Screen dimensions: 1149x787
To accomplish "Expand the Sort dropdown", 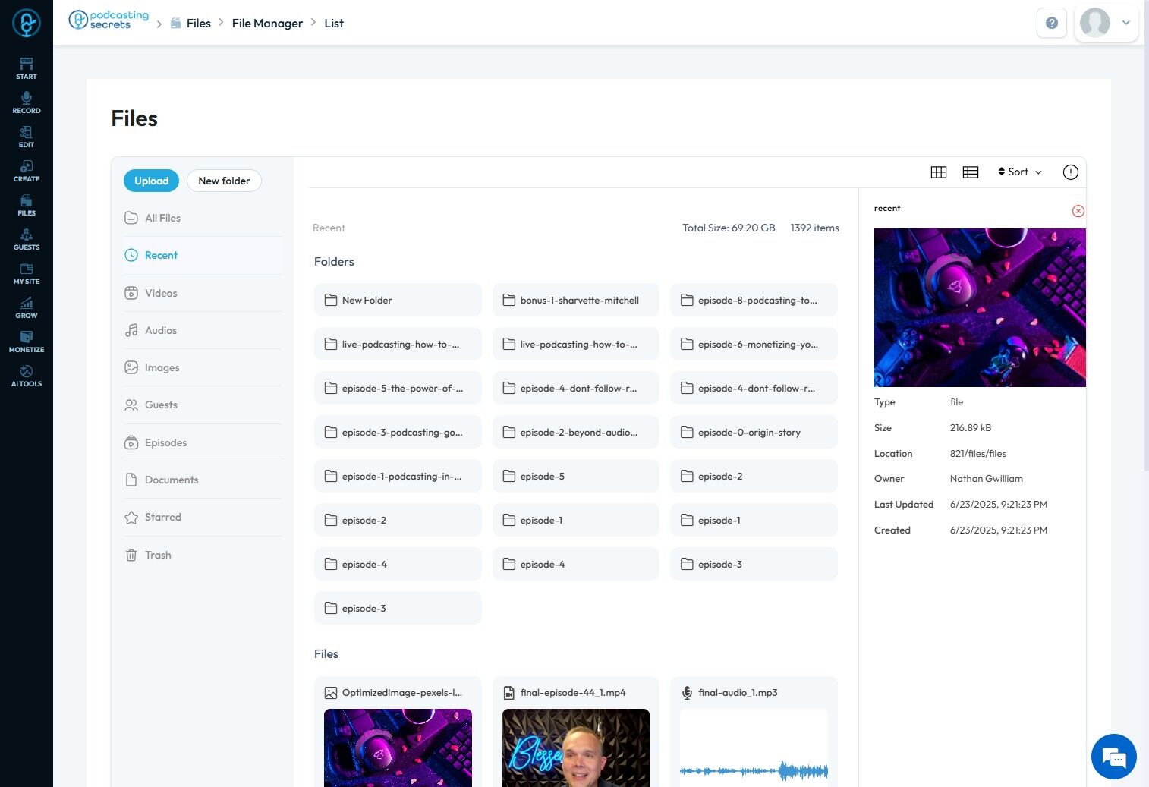I will click(1019, 172).
